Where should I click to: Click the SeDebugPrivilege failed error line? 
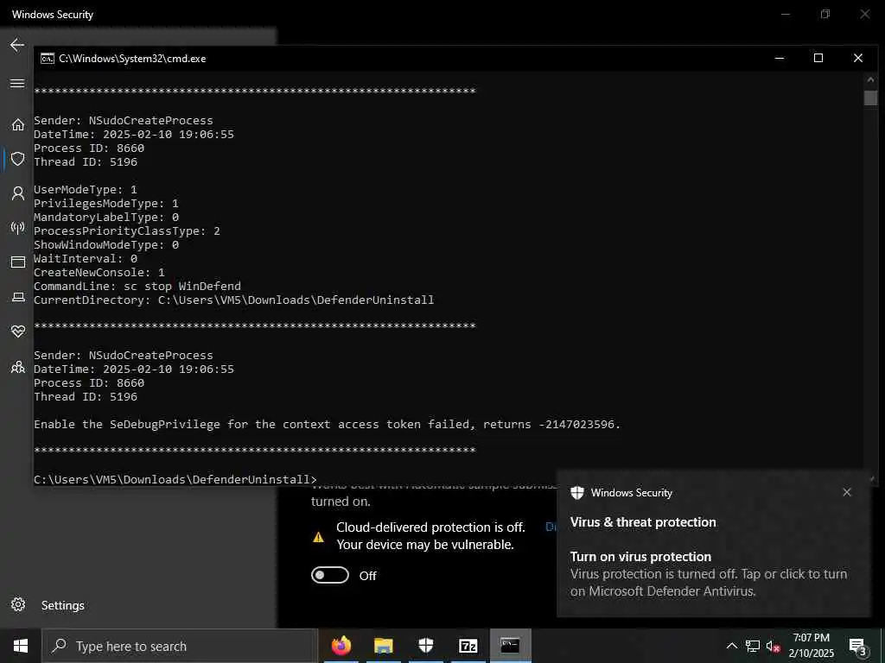point(328,424)
